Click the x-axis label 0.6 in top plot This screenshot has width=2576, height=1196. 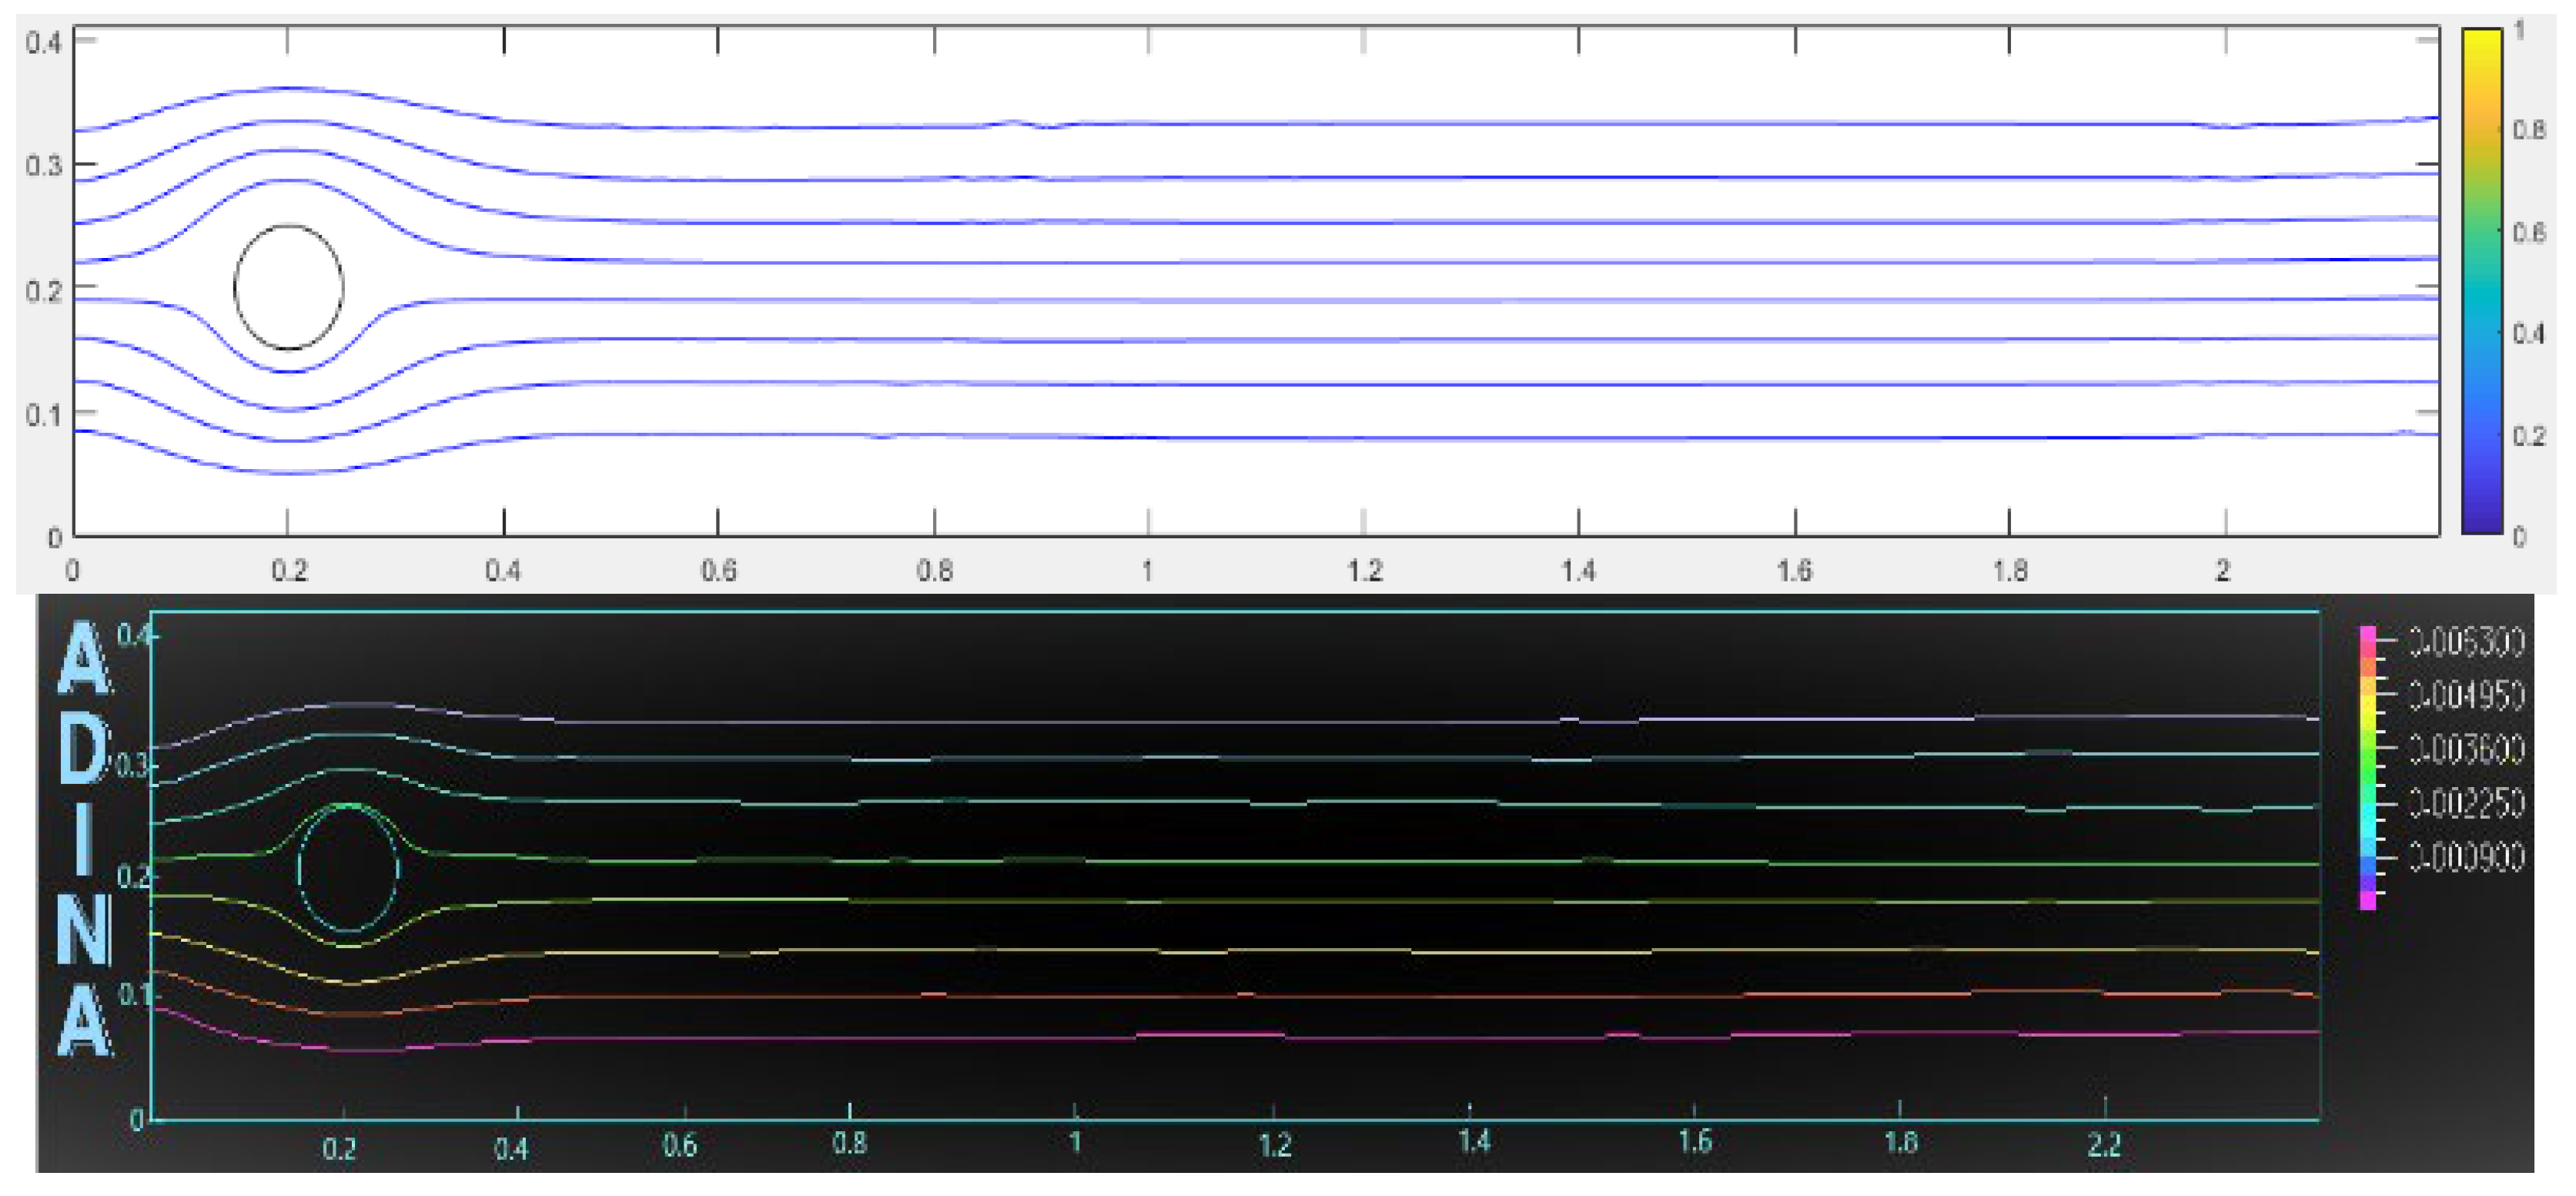(x=718, y=571)
